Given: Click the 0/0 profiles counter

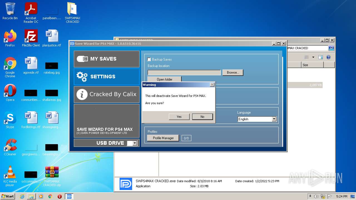Looking at the screenshot, I should tap(186, 138).
